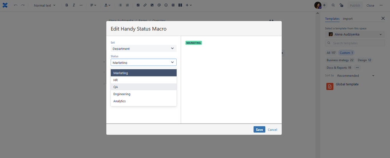Open the Status Marketing dropdown

coord(143,62)
